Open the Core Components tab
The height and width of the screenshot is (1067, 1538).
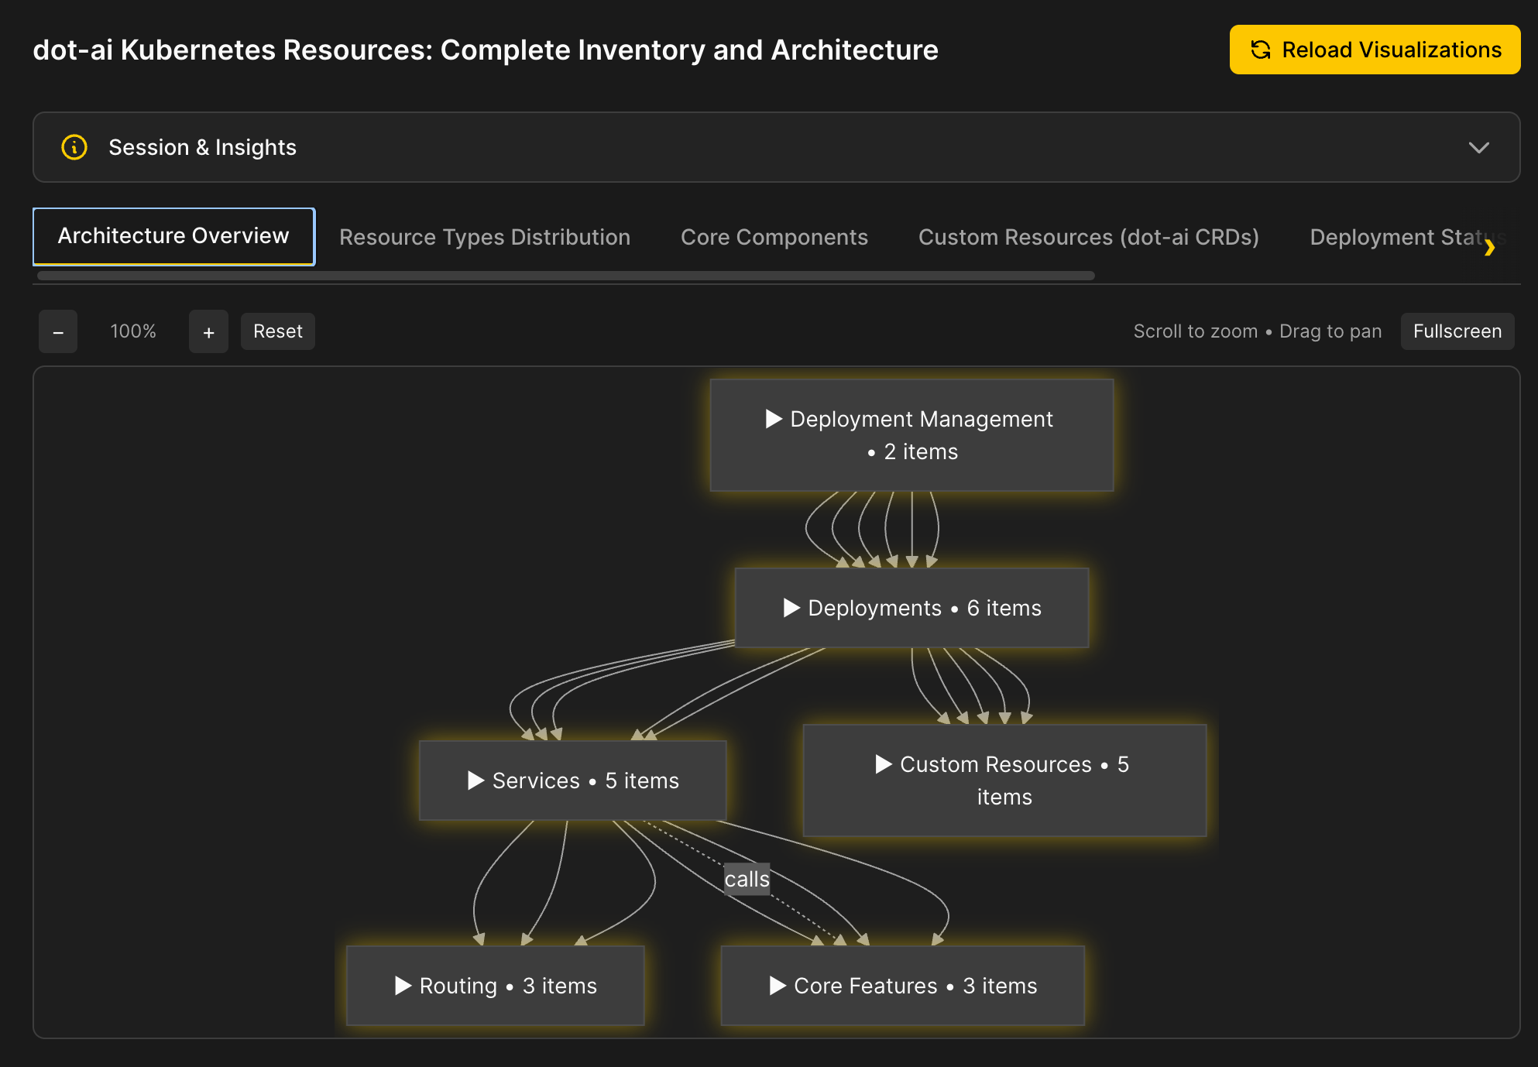point(774,237)
